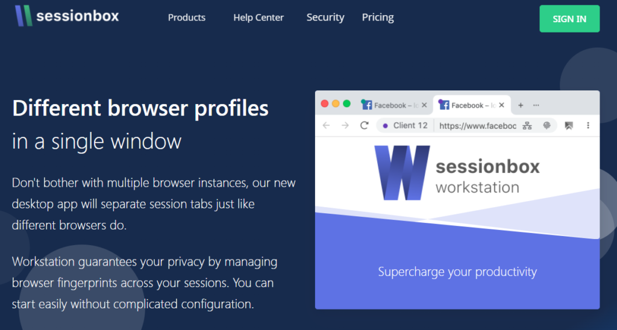Screen dimensions: 617x330
Task: Open the three-dot browser menu
Action: point(588,125)
